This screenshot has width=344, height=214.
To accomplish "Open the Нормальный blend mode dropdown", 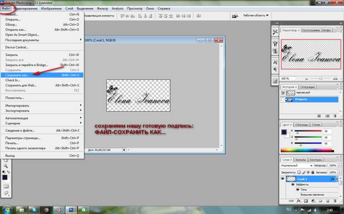I will tap(297, 166).
